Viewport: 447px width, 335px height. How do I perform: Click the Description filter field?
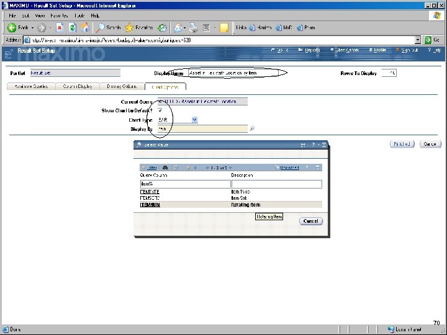277,184
